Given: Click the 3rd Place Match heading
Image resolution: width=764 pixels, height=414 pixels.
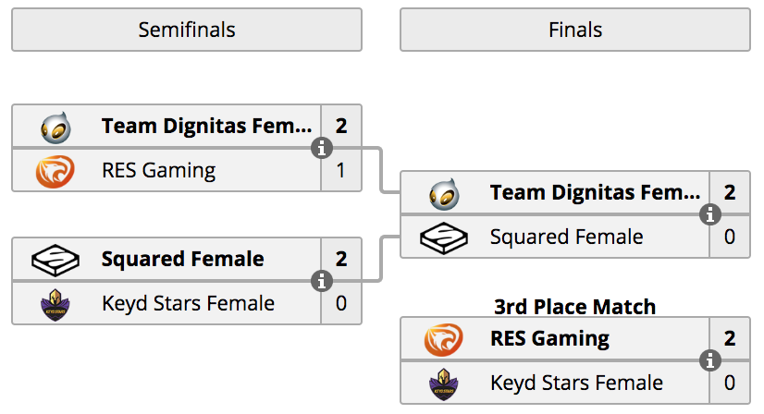Looking at the screenshot, I should pyautogui.click(x=575, y=307).
